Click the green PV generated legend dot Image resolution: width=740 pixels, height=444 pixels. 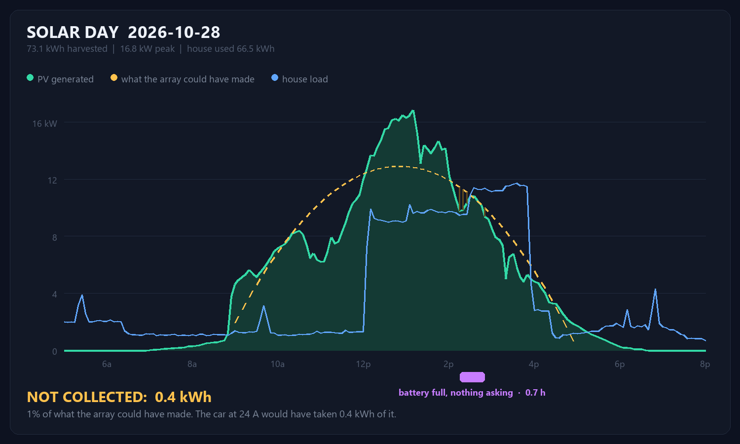[30, 78]
